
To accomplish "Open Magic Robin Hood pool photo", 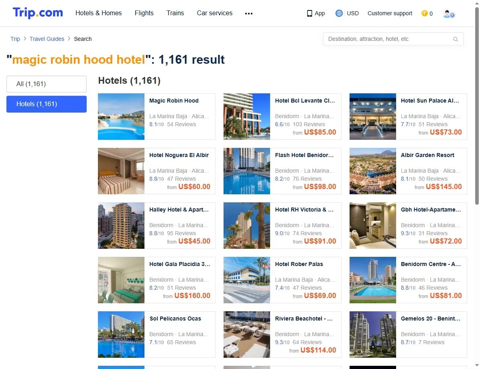I will tap(121, 117).
